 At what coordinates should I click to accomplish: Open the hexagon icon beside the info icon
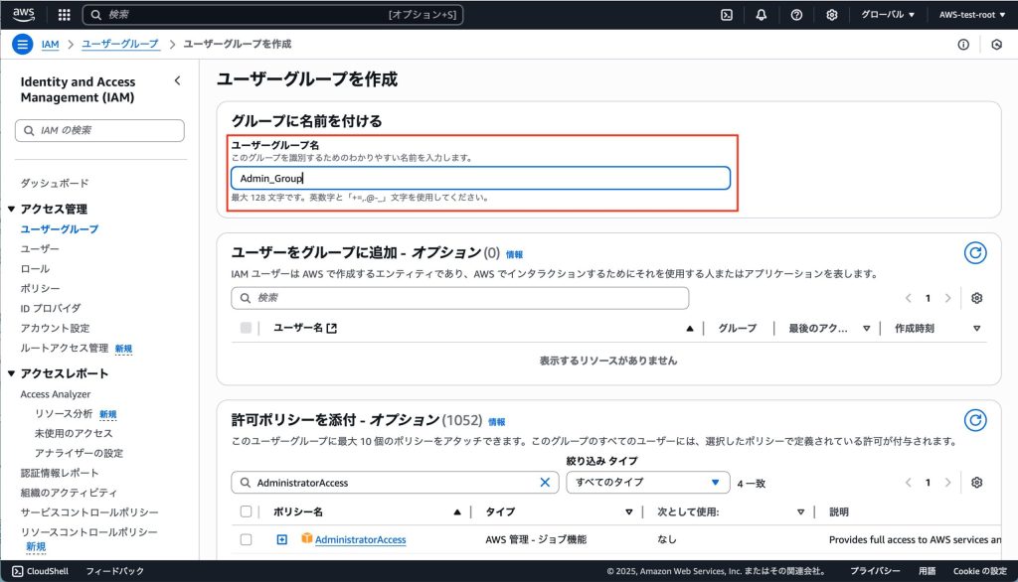point(996,44)
